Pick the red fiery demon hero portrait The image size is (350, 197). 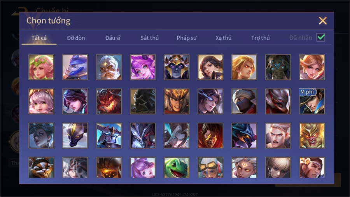(109, 101)
